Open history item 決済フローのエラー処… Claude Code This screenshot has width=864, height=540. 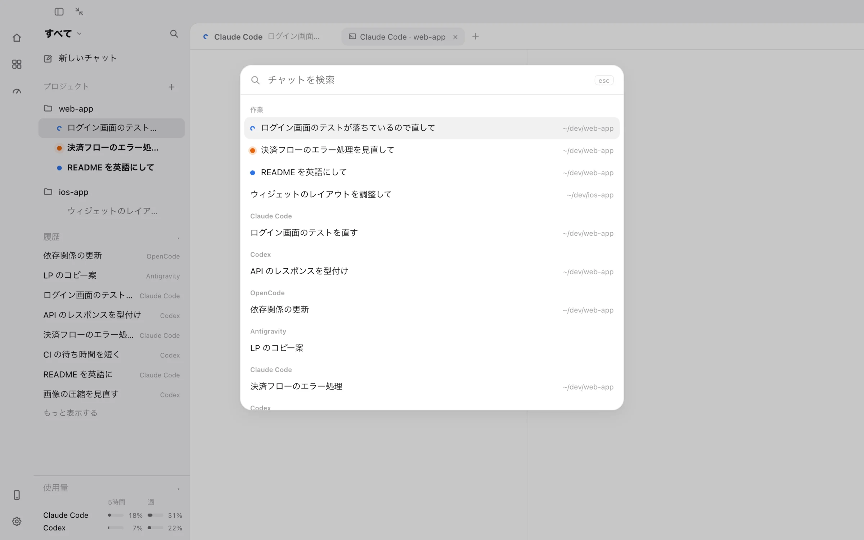coord(112,335)
